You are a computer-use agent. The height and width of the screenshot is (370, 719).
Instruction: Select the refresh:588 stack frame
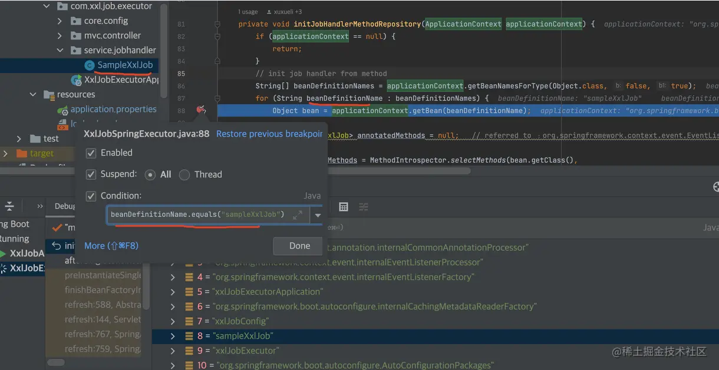[103, 305]
